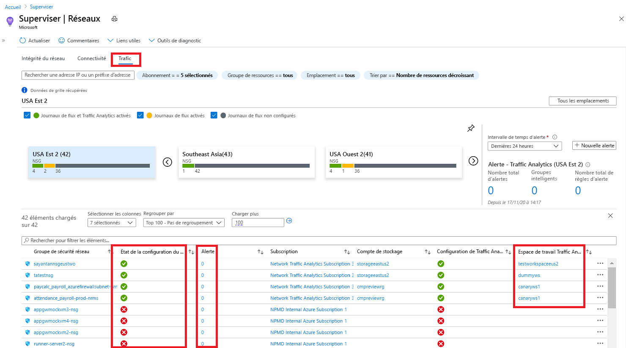The image size is (626, 348).
Task: Open Emplacement filter pill
Action: (x=331, y=75)
